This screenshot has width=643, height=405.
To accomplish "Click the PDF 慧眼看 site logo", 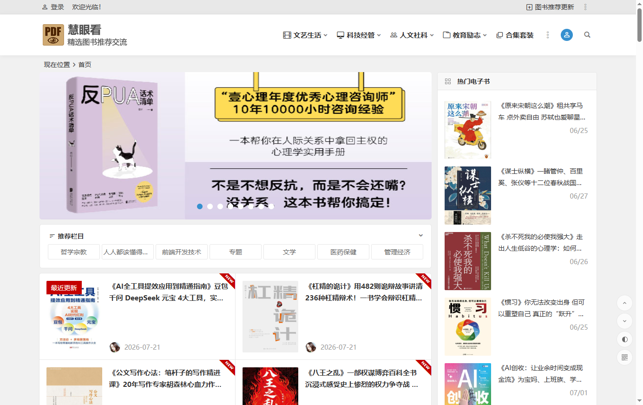I will 85,35.
